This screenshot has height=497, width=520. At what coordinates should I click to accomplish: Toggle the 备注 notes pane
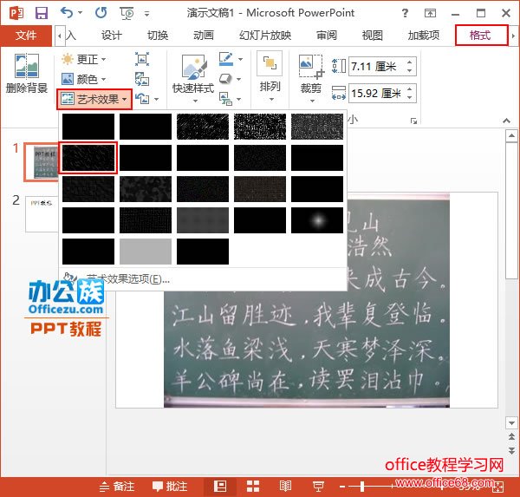[x=117, y=487]
